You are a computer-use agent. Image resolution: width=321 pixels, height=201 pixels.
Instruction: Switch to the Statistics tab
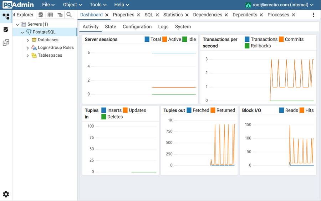(173, 15)
